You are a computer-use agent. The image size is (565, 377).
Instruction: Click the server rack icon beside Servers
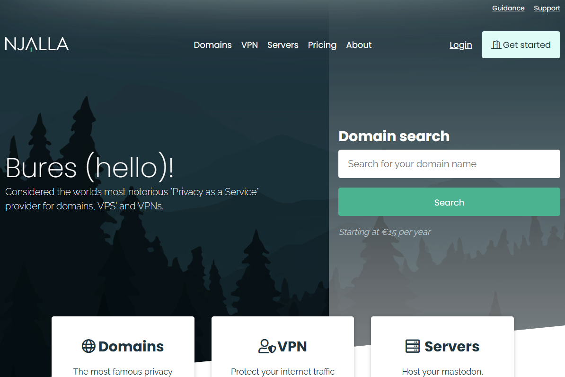click(x=413, y=346)
